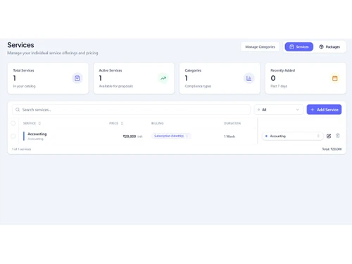Click the DURATION column header

coord(232,123)
